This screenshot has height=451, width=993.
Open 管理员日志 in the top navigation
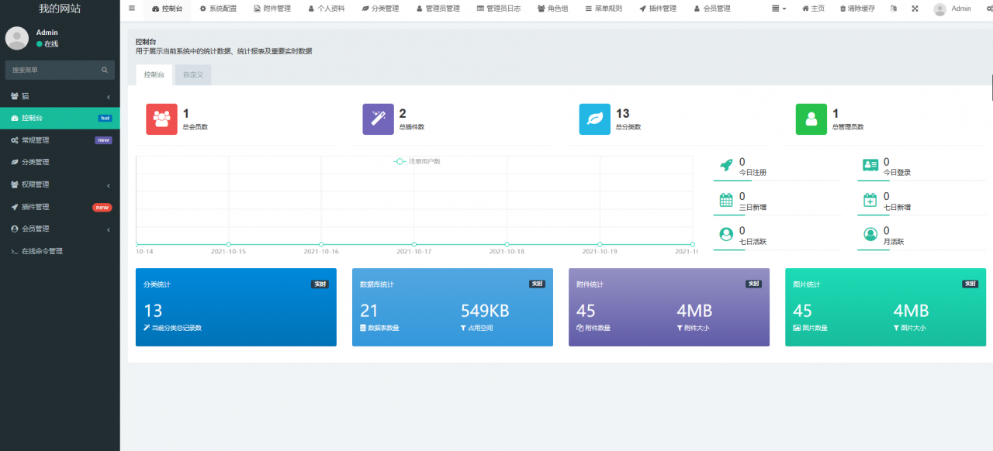[500, 9]
